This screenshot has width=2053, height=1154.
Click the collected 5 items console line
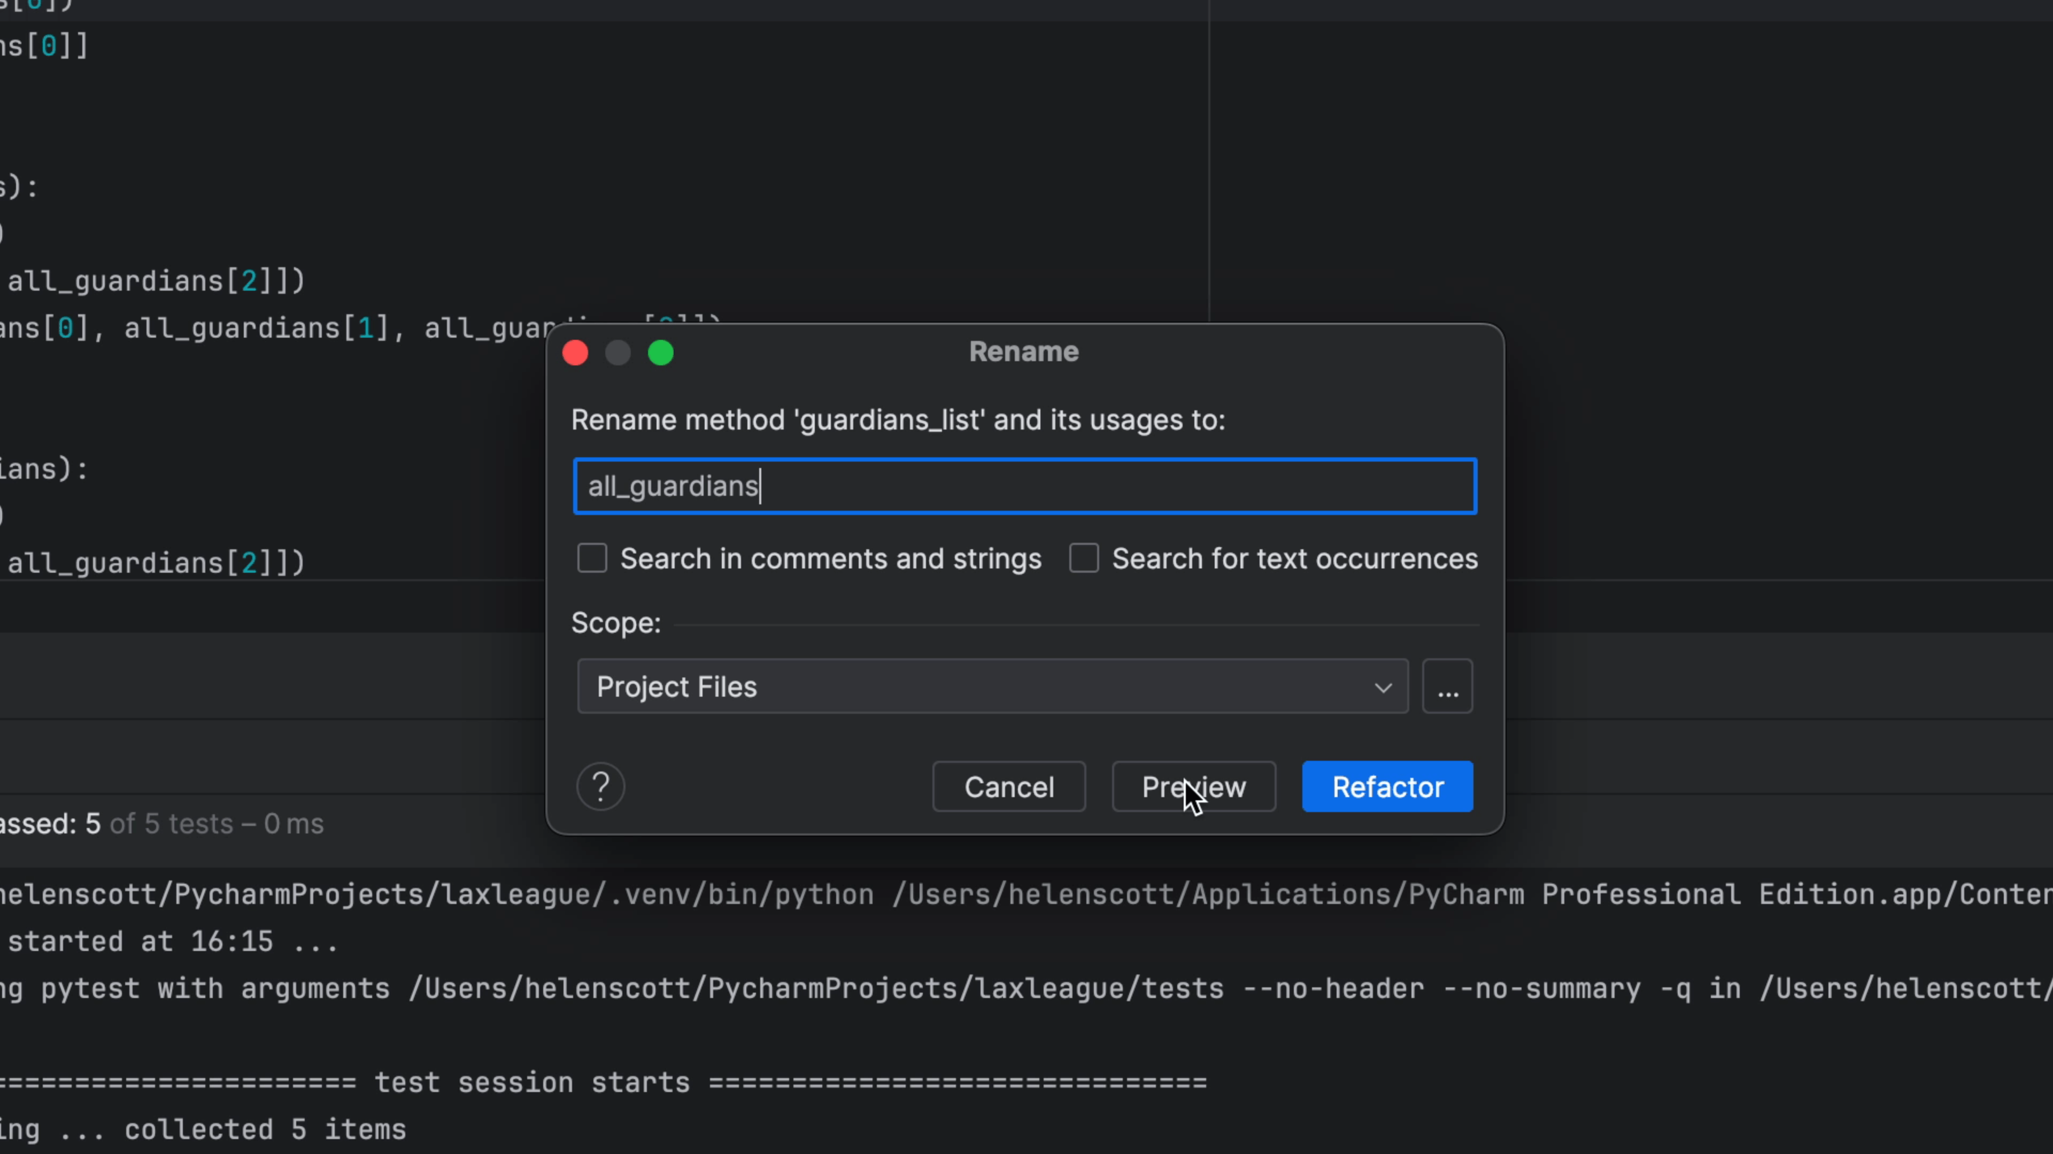pos(265,1129)
